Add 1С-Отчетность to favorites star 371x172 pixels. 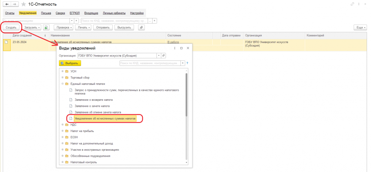point(24,4)
